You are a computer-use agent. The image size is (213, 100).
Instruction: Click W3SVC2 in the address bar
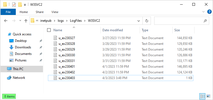(x=94, y=21)
